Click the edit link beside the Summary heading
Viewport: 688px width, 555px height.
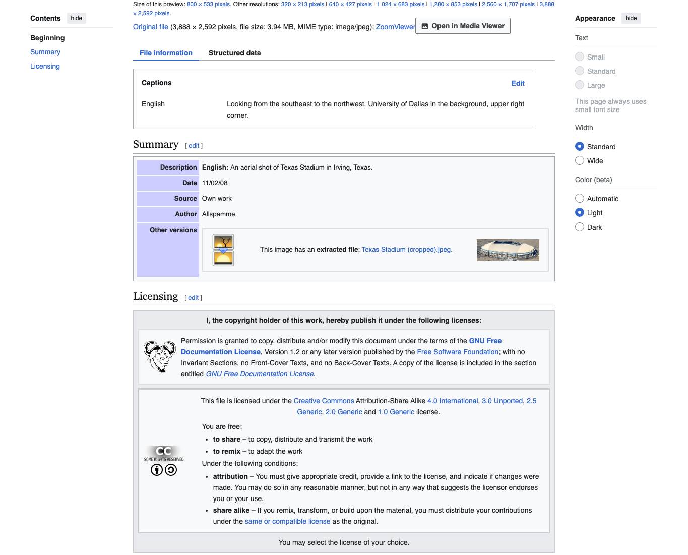point(194,146)
